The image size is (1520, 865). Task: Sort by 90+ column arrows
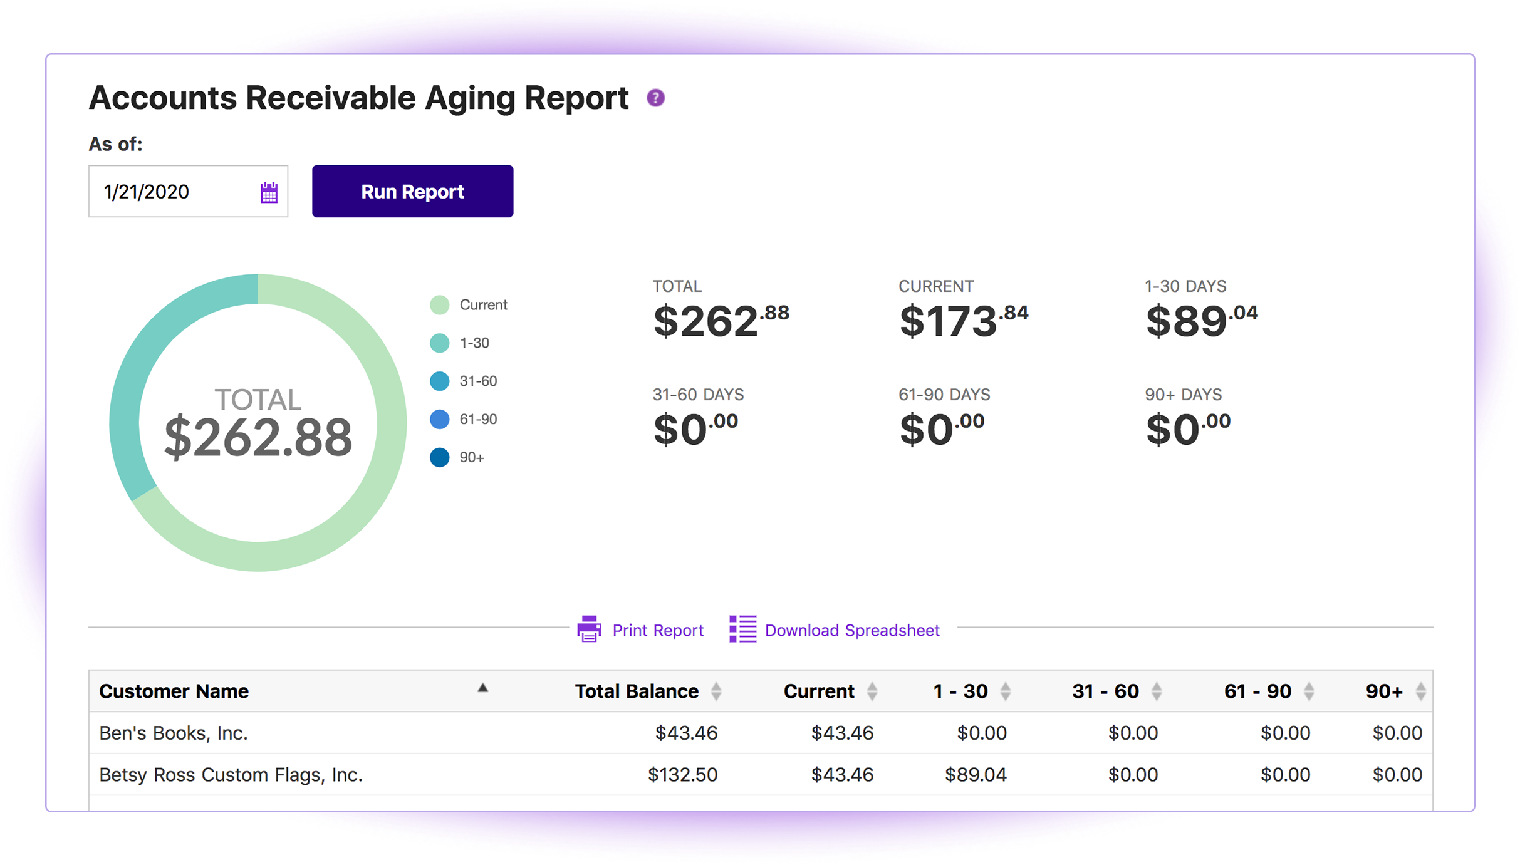click(x=1420, y=691)
